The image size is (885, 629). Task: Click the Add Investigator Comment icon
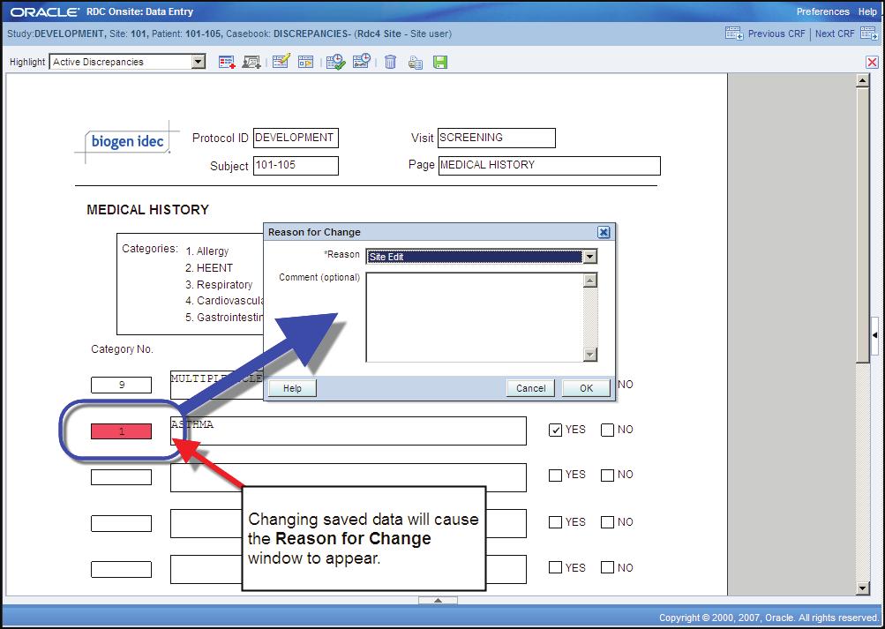[251, 62]
